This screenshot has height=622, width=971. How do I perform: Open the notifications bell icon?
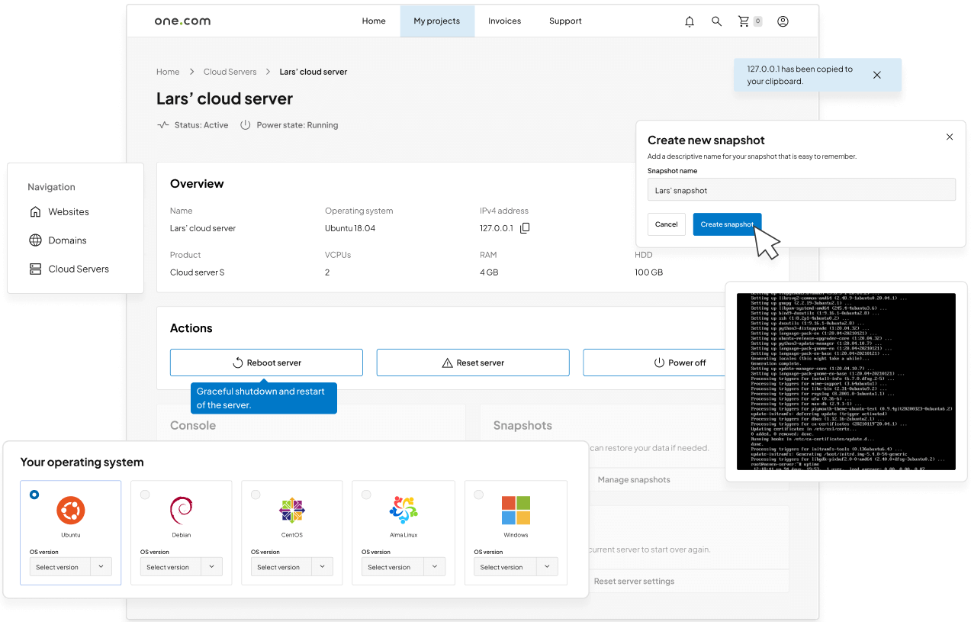690,21
